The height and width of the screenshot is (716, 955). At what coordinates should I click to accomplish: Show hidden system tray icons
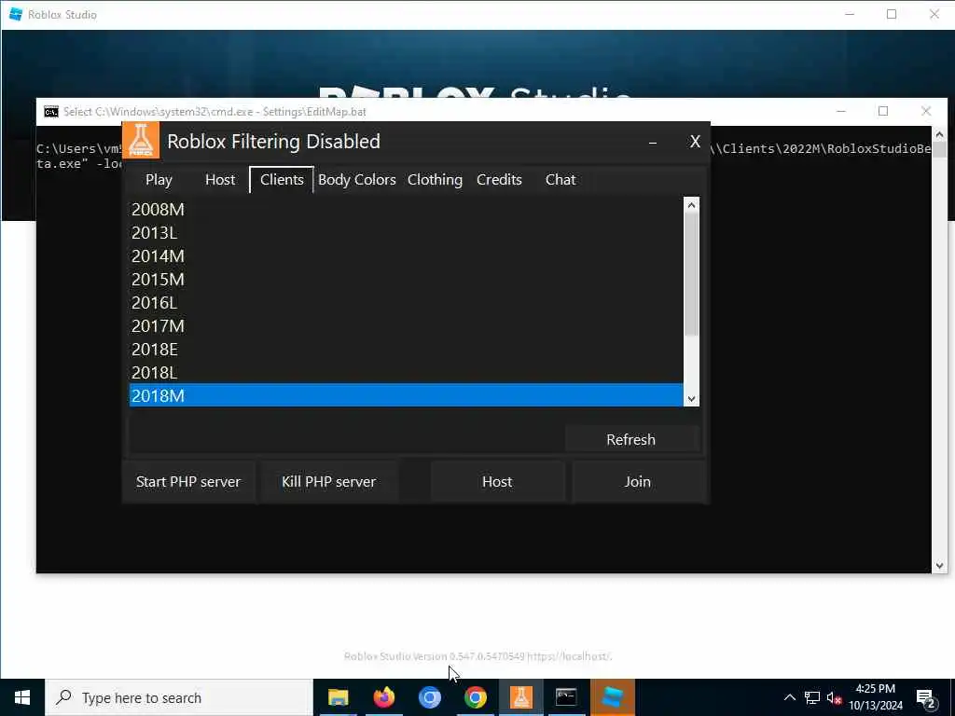789,697
